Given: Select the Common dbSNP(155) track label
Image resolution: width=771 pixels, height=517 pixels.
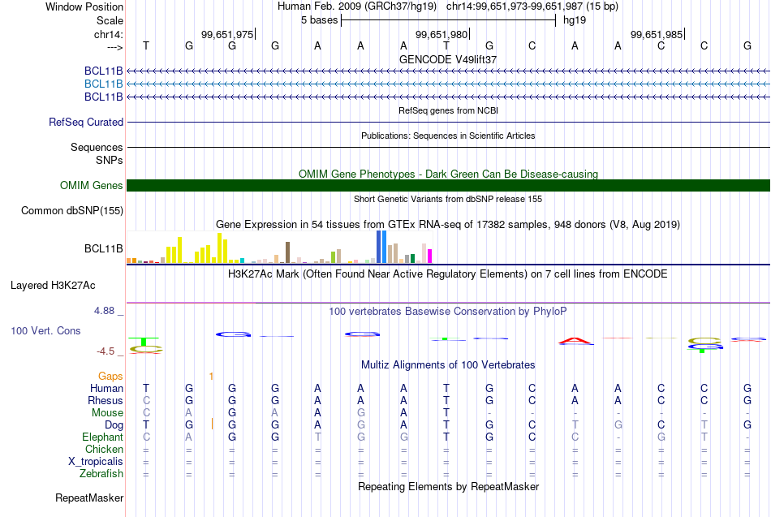Looking at the screenshot, I should (x=71, y=210).
